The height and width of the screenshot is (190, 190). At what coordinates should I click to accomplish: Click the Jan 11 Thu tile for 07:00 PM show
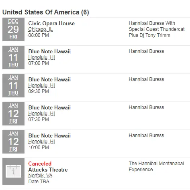[13, 57]
